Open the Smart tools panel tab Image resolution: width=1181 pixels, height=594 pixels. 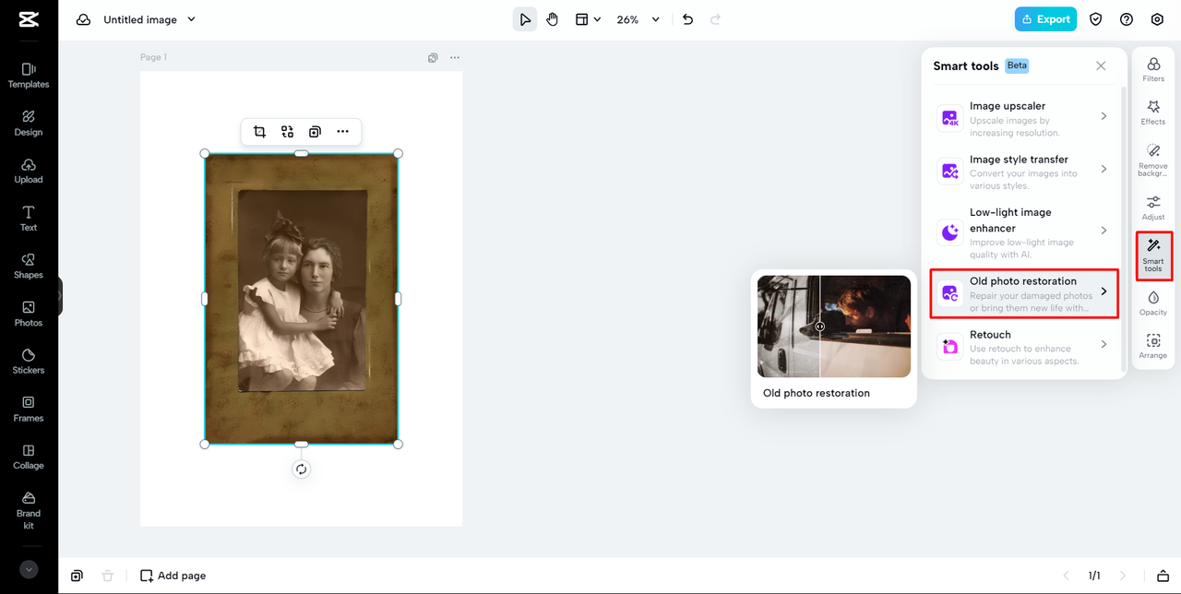pyautogui.click(x=1153, y=255)
